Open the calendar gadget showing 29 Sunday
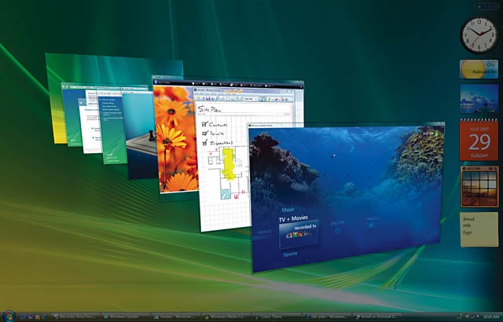503x322 pixels. pos(479,140)
